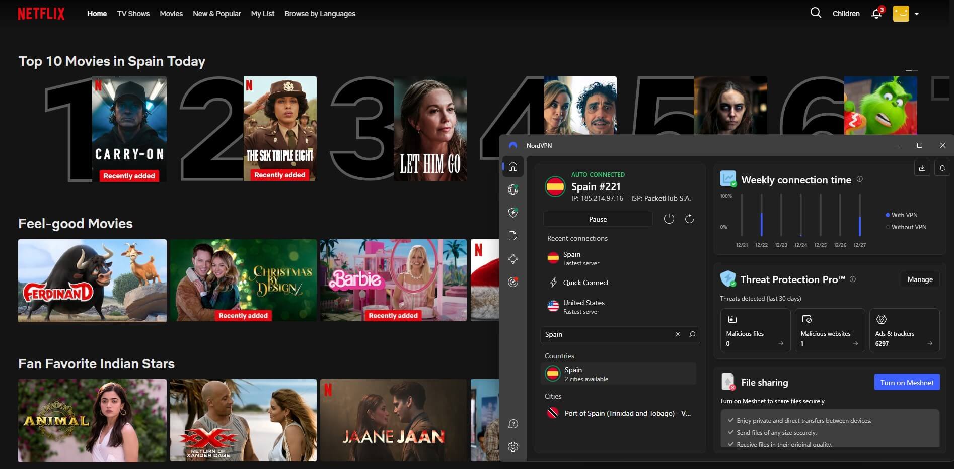
Task: Open Dark Web Monitor radar icon
Action: coord(512,282)
